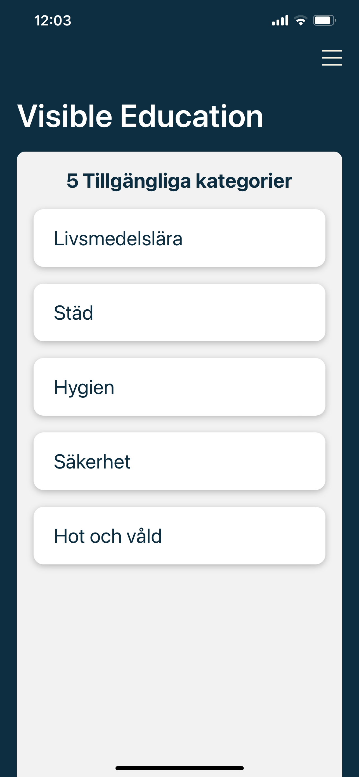Click the word Tillgängliga in the heading
The image size is (359, 777).
[x=137, y=181]
